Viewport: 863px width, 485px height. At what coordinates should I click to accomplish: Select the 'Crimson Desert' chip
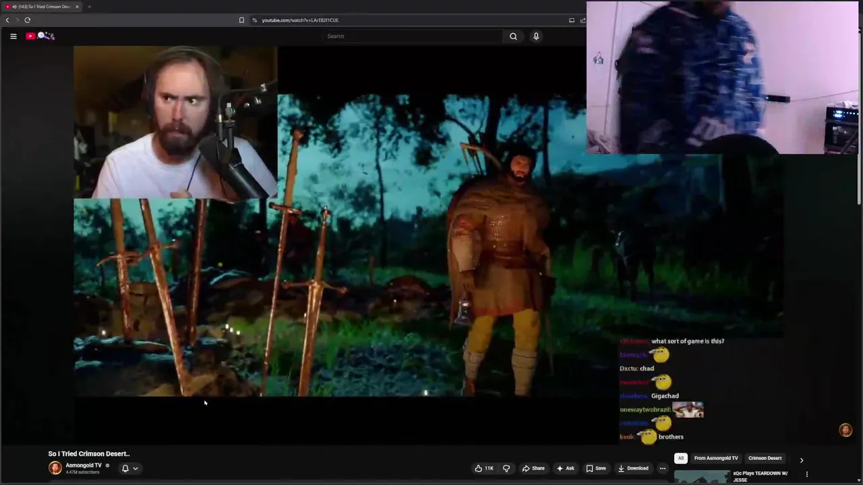[765, 458]
